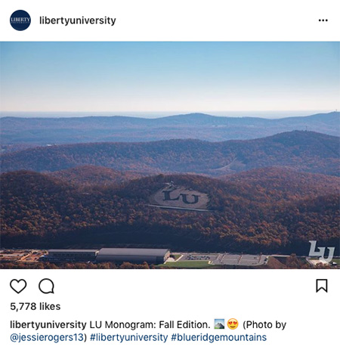Image resolution: width=340 pixels, height=347 pixels.
Task: Click libertyuniversity username in the caption
Action: [48, 324]
